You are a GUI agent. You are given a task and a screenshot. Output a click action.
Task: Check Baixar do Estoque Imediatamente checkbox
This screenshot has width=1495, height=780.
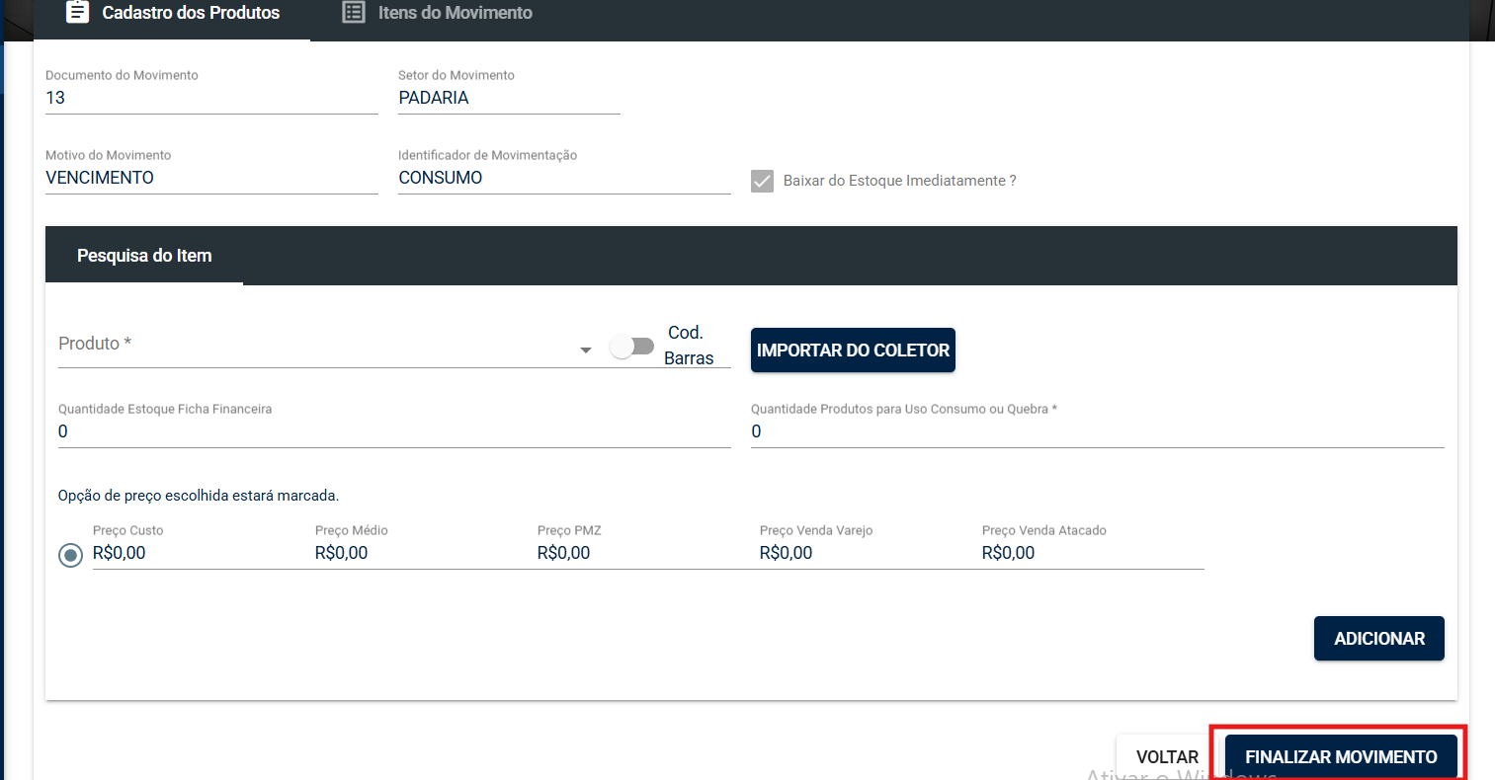[762, 181]
